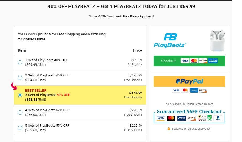Click the red arrow pointing at Best Seller
This screenshot has height=142, width=242.
click(x=14, y=86)
